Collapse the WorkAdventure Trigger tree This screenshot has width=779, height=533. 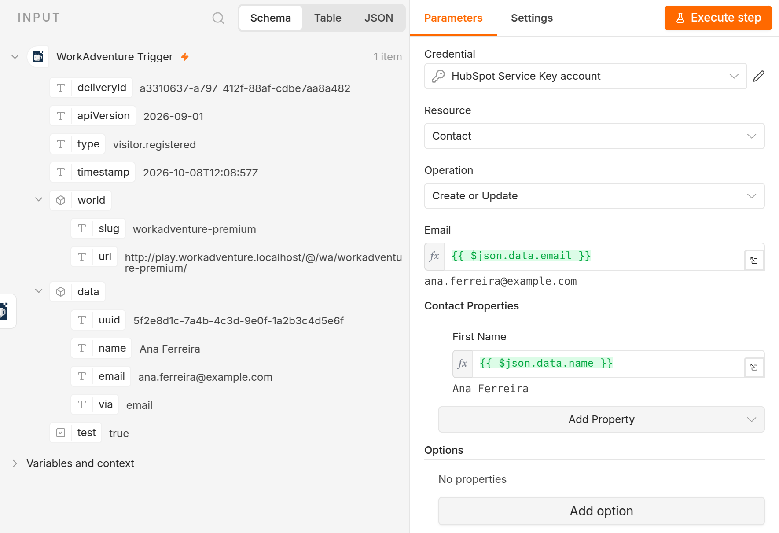coord(15,57)
